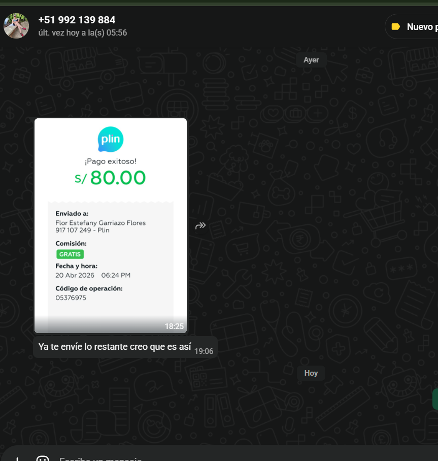438x461 pixels.
Task: Click the plus attach icon
Action: tap(17, 458)
